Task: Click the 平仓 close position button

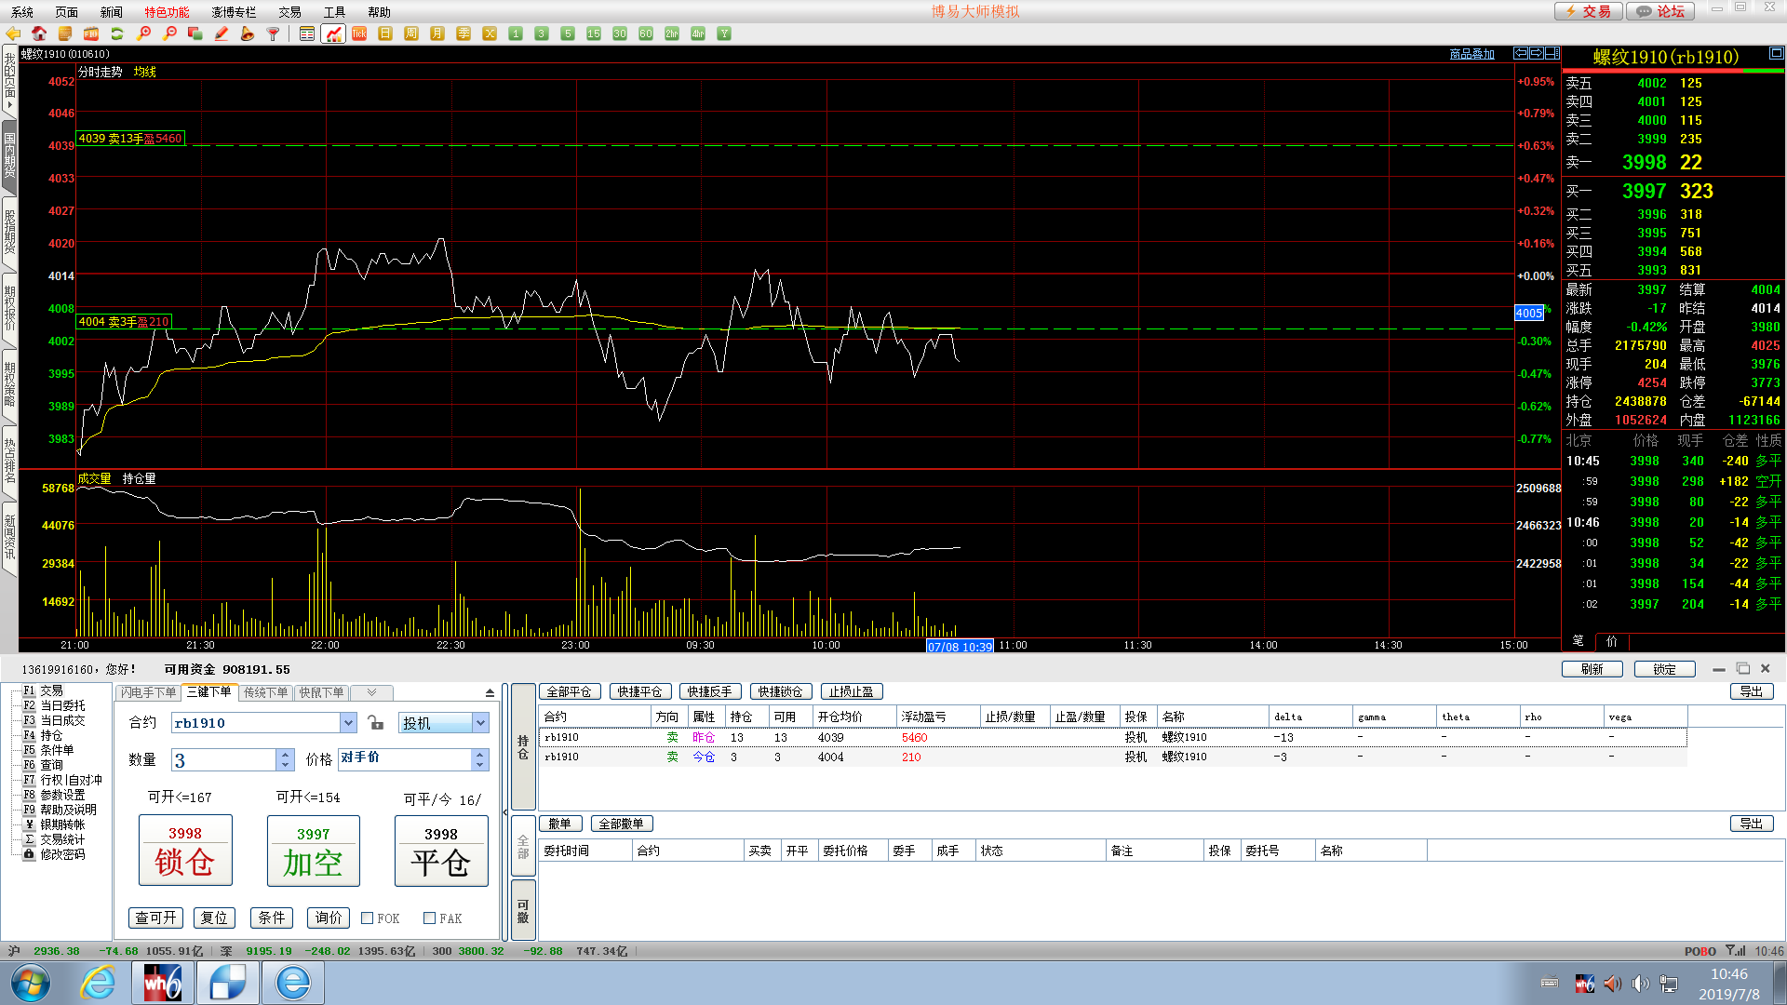Action: [441, 851]
